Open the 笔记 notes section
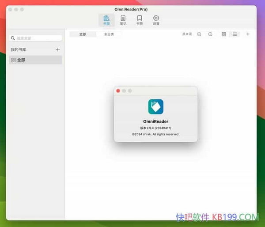This screenshot has height=227, width=265. point(123,20)
